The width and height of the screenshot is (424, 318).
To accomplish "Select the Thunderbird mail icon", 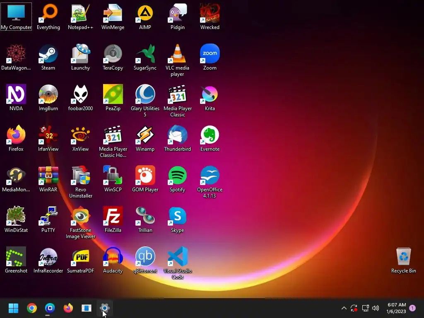I will point(178,135).
